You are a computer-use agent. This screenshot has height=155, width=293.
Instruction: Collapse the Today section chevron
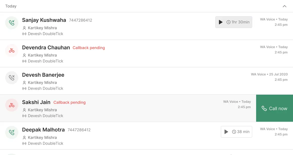pos(284,6)
